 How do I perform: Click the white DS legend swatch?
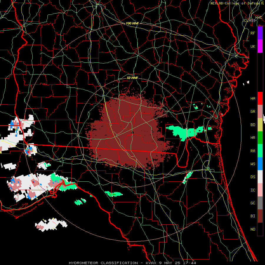[x=260, y=177]
